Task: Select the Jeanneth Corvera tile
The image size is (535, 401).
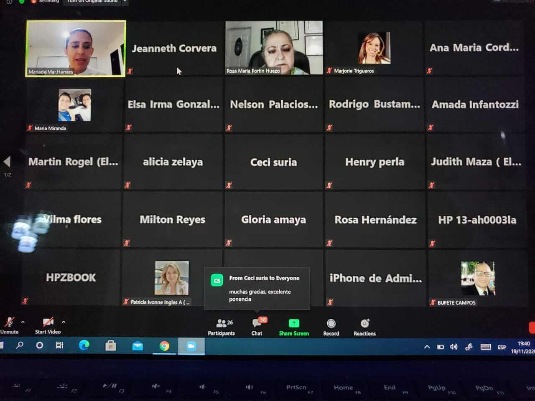Action: point(174,48)
